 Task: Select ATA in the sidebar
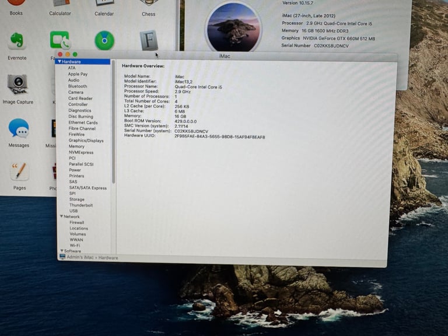(x=72, y=68)
